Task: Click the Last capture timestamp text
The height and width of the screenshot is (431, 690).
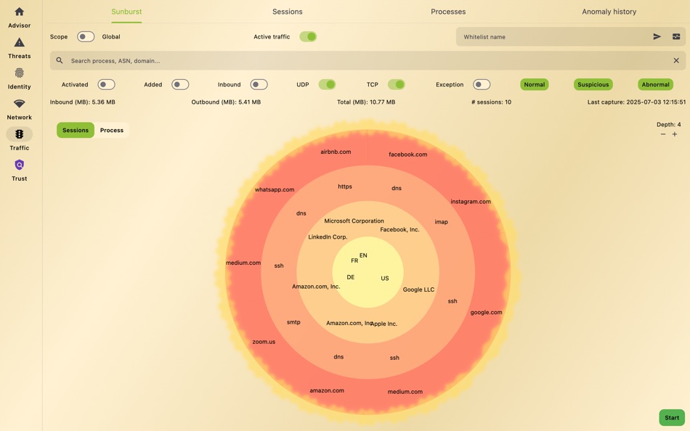Action: [x=636, y=102]
